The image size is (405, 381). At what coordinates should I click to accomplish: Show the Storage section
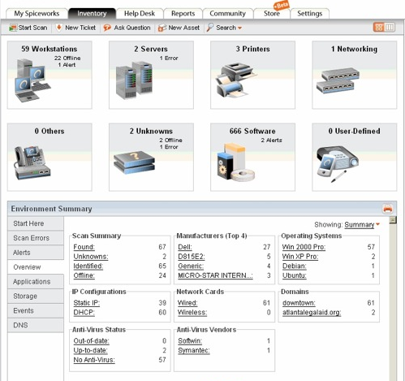[x=36, y=297]
